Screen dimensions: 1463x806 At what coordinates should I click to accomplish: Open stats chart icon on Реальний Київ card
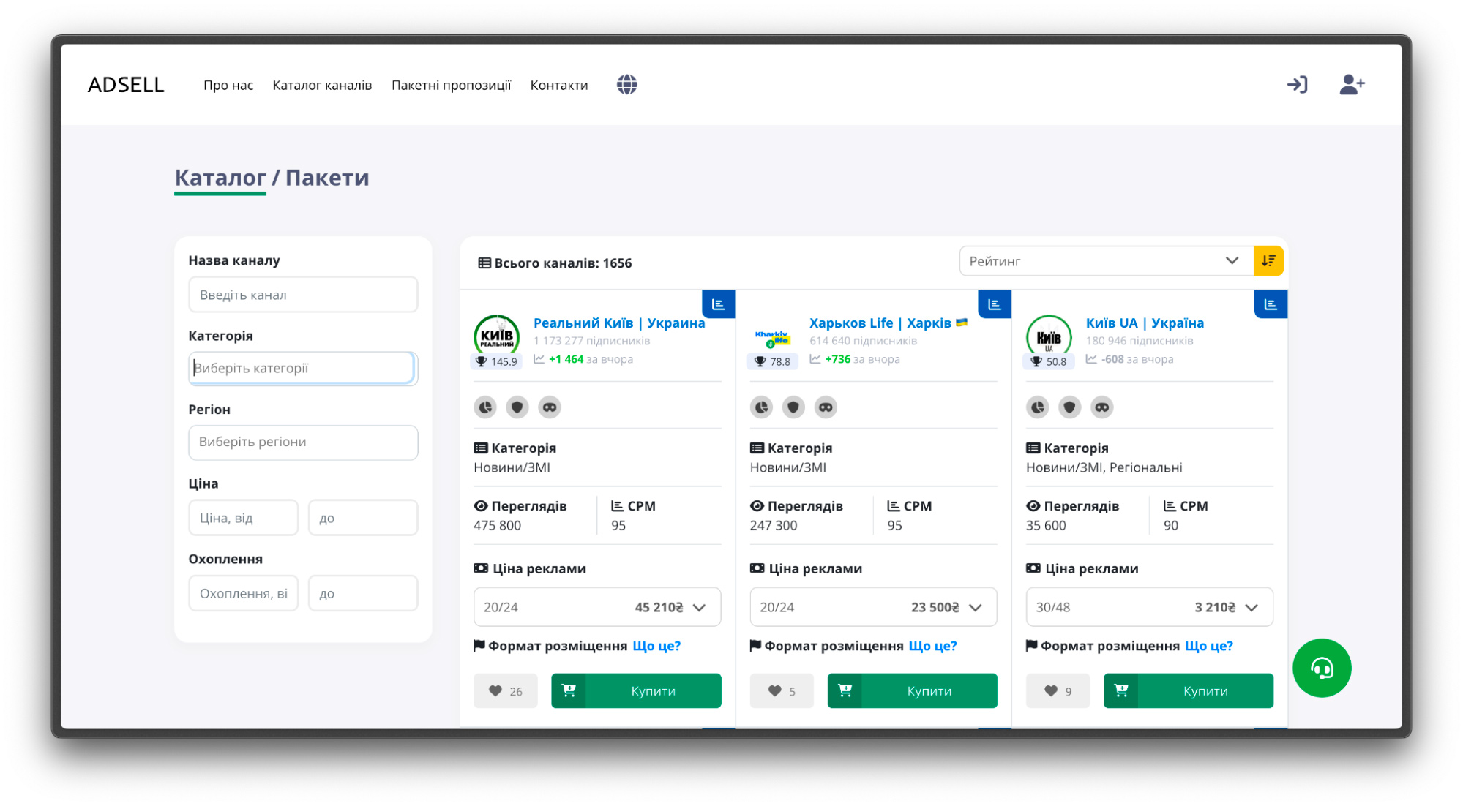(x=718, y=304)
